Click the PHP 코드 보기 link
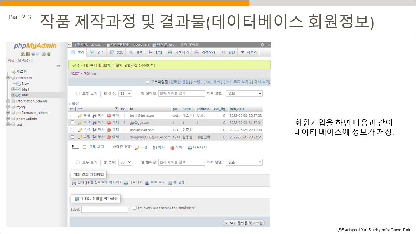The image size is (416, 234). (237, 82)
